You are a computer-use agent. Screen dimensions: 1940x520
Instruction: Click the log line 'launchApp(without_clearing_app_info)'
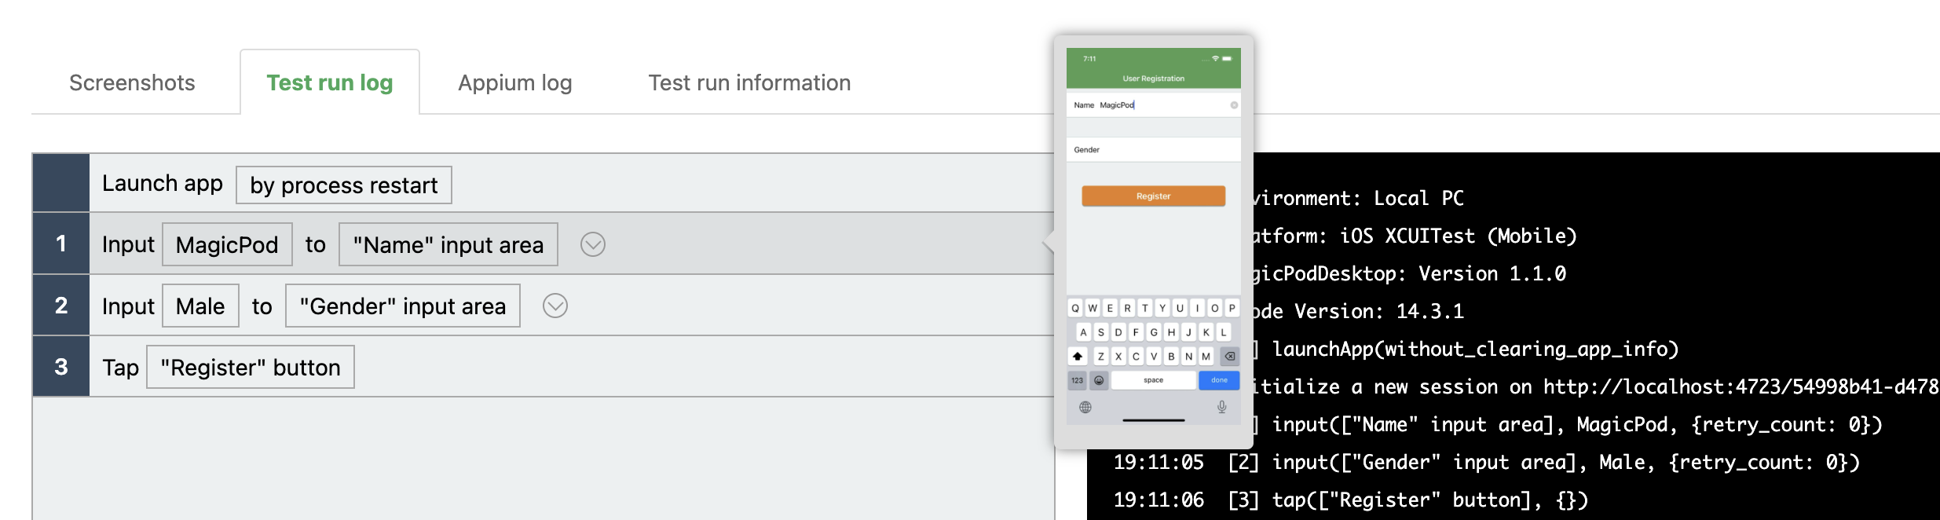click(1465, 350)
